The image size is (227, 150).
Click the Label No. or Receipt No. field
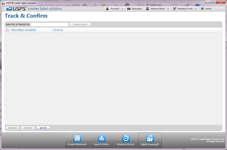point(49,24)
